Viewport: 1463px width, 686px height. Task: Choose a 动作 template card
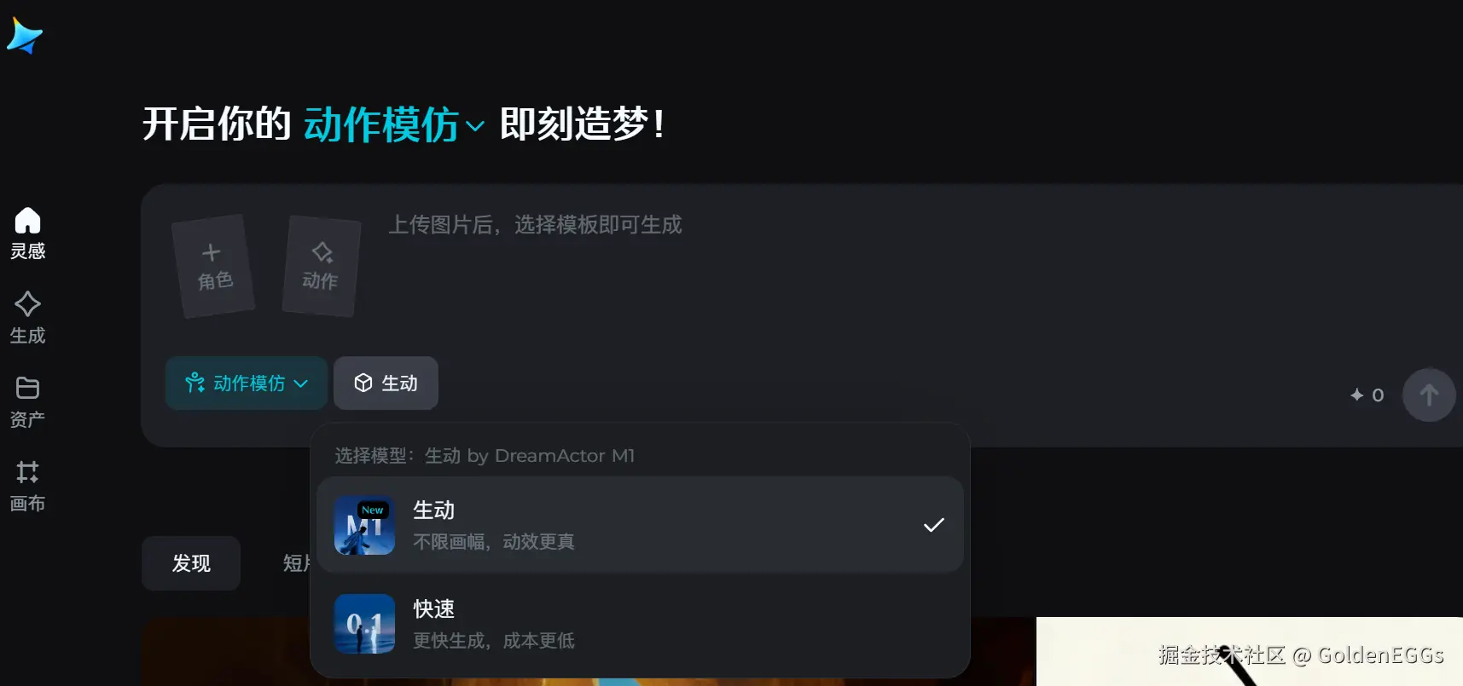322,266
